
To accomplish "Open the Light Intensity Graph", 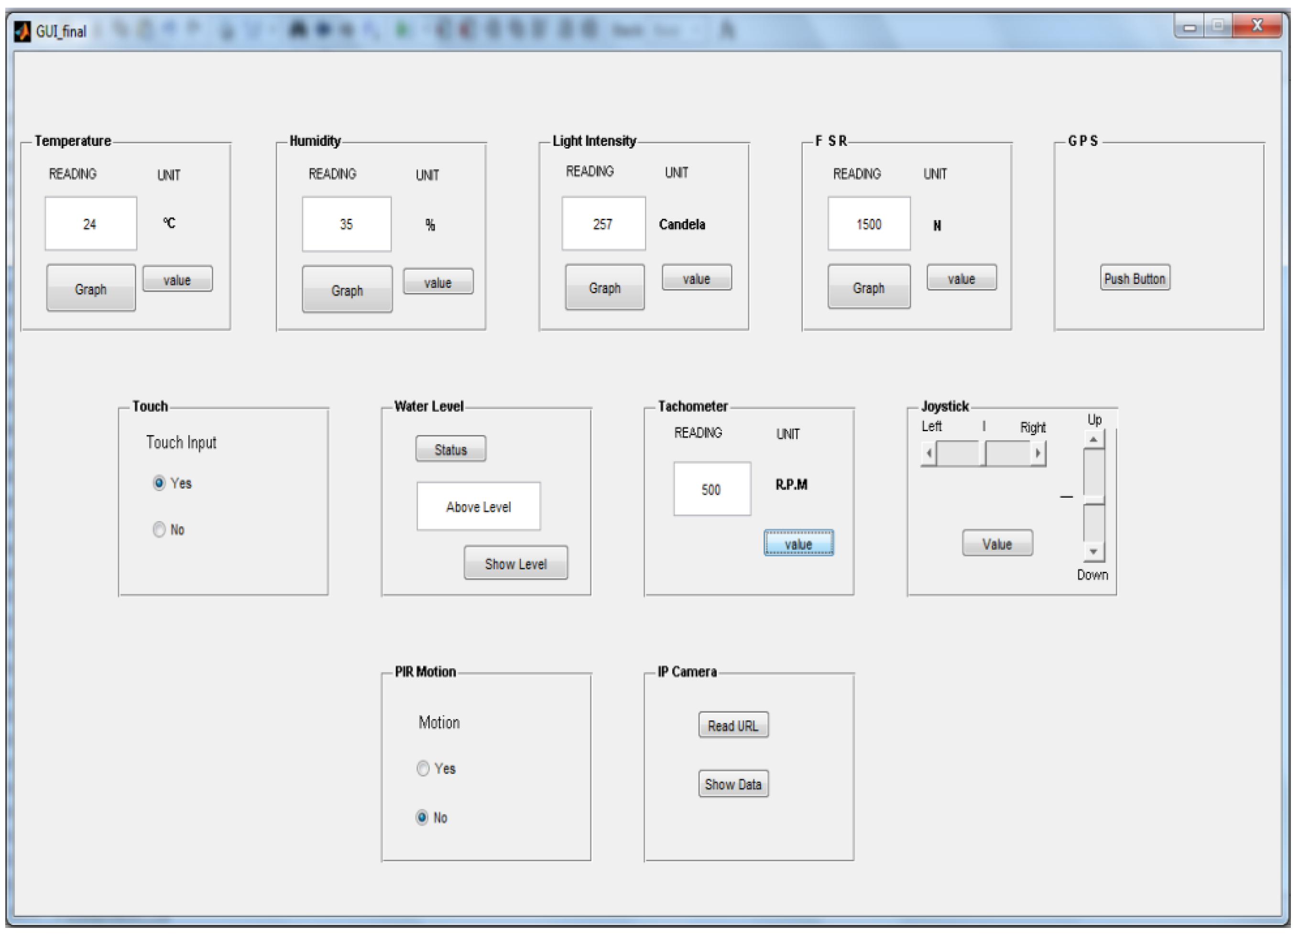I will coord(605,287).
